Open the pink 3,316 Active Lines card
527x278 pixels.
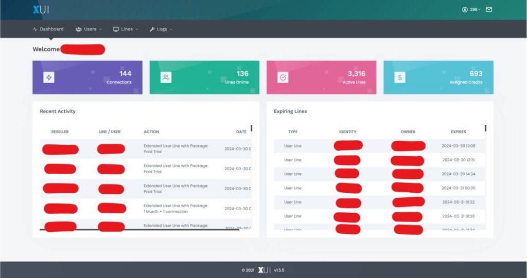[x=321, y=78]
